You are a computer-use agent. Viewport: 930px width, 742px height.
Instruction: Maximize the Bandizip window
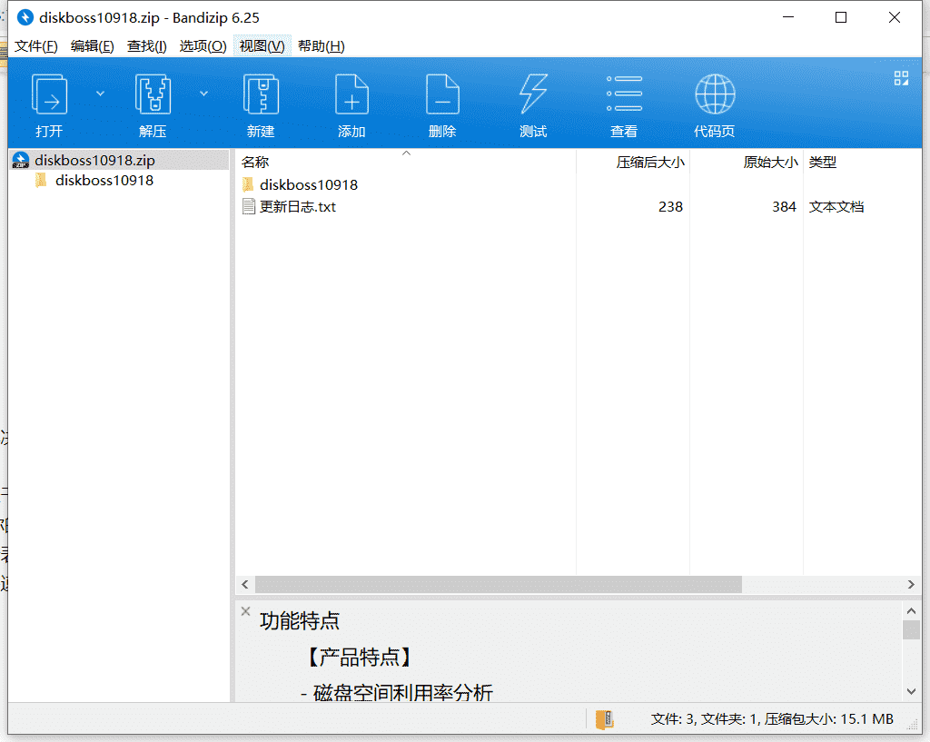841,17
